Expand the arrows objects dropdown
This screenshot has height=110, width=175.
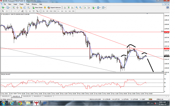[x=39, y=11]
